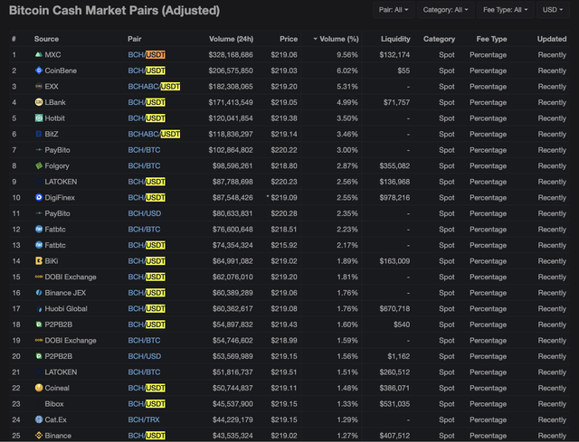Open the Bibox exchange source link
The width and height of the screenshot is (579, 442).
tap(54, 404)
